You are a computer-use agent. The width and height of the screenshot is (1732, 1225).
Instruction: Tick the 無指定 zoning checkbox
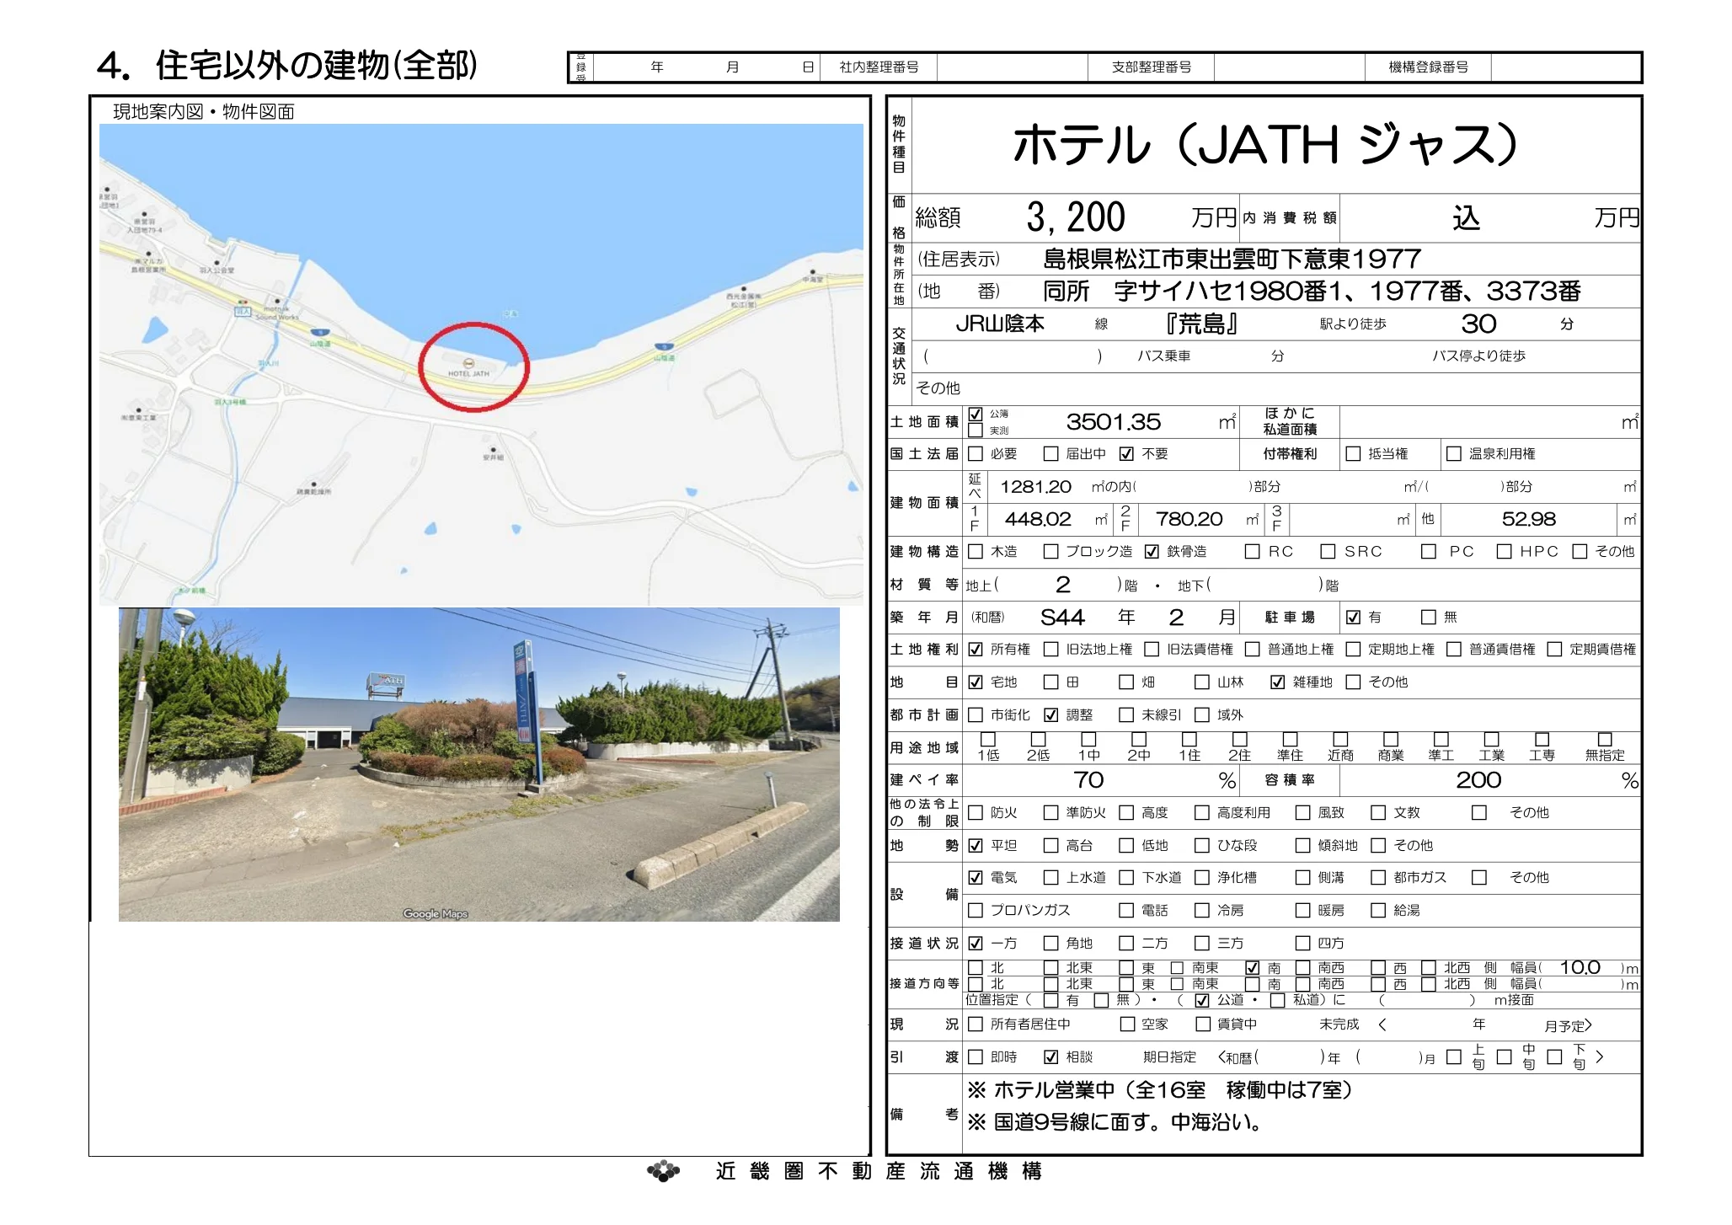[x=1605, y=739]
